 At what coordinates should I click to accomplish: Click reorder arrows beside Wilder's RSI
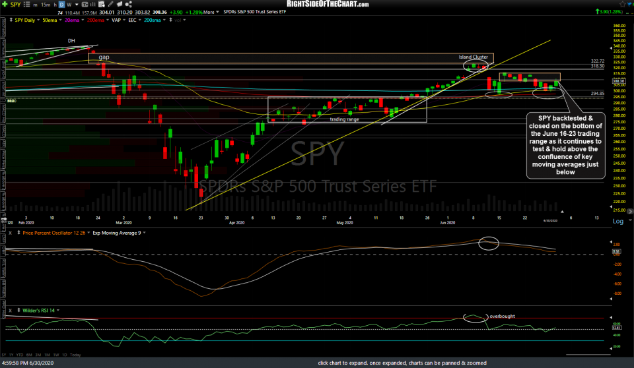tap(18, 311)
